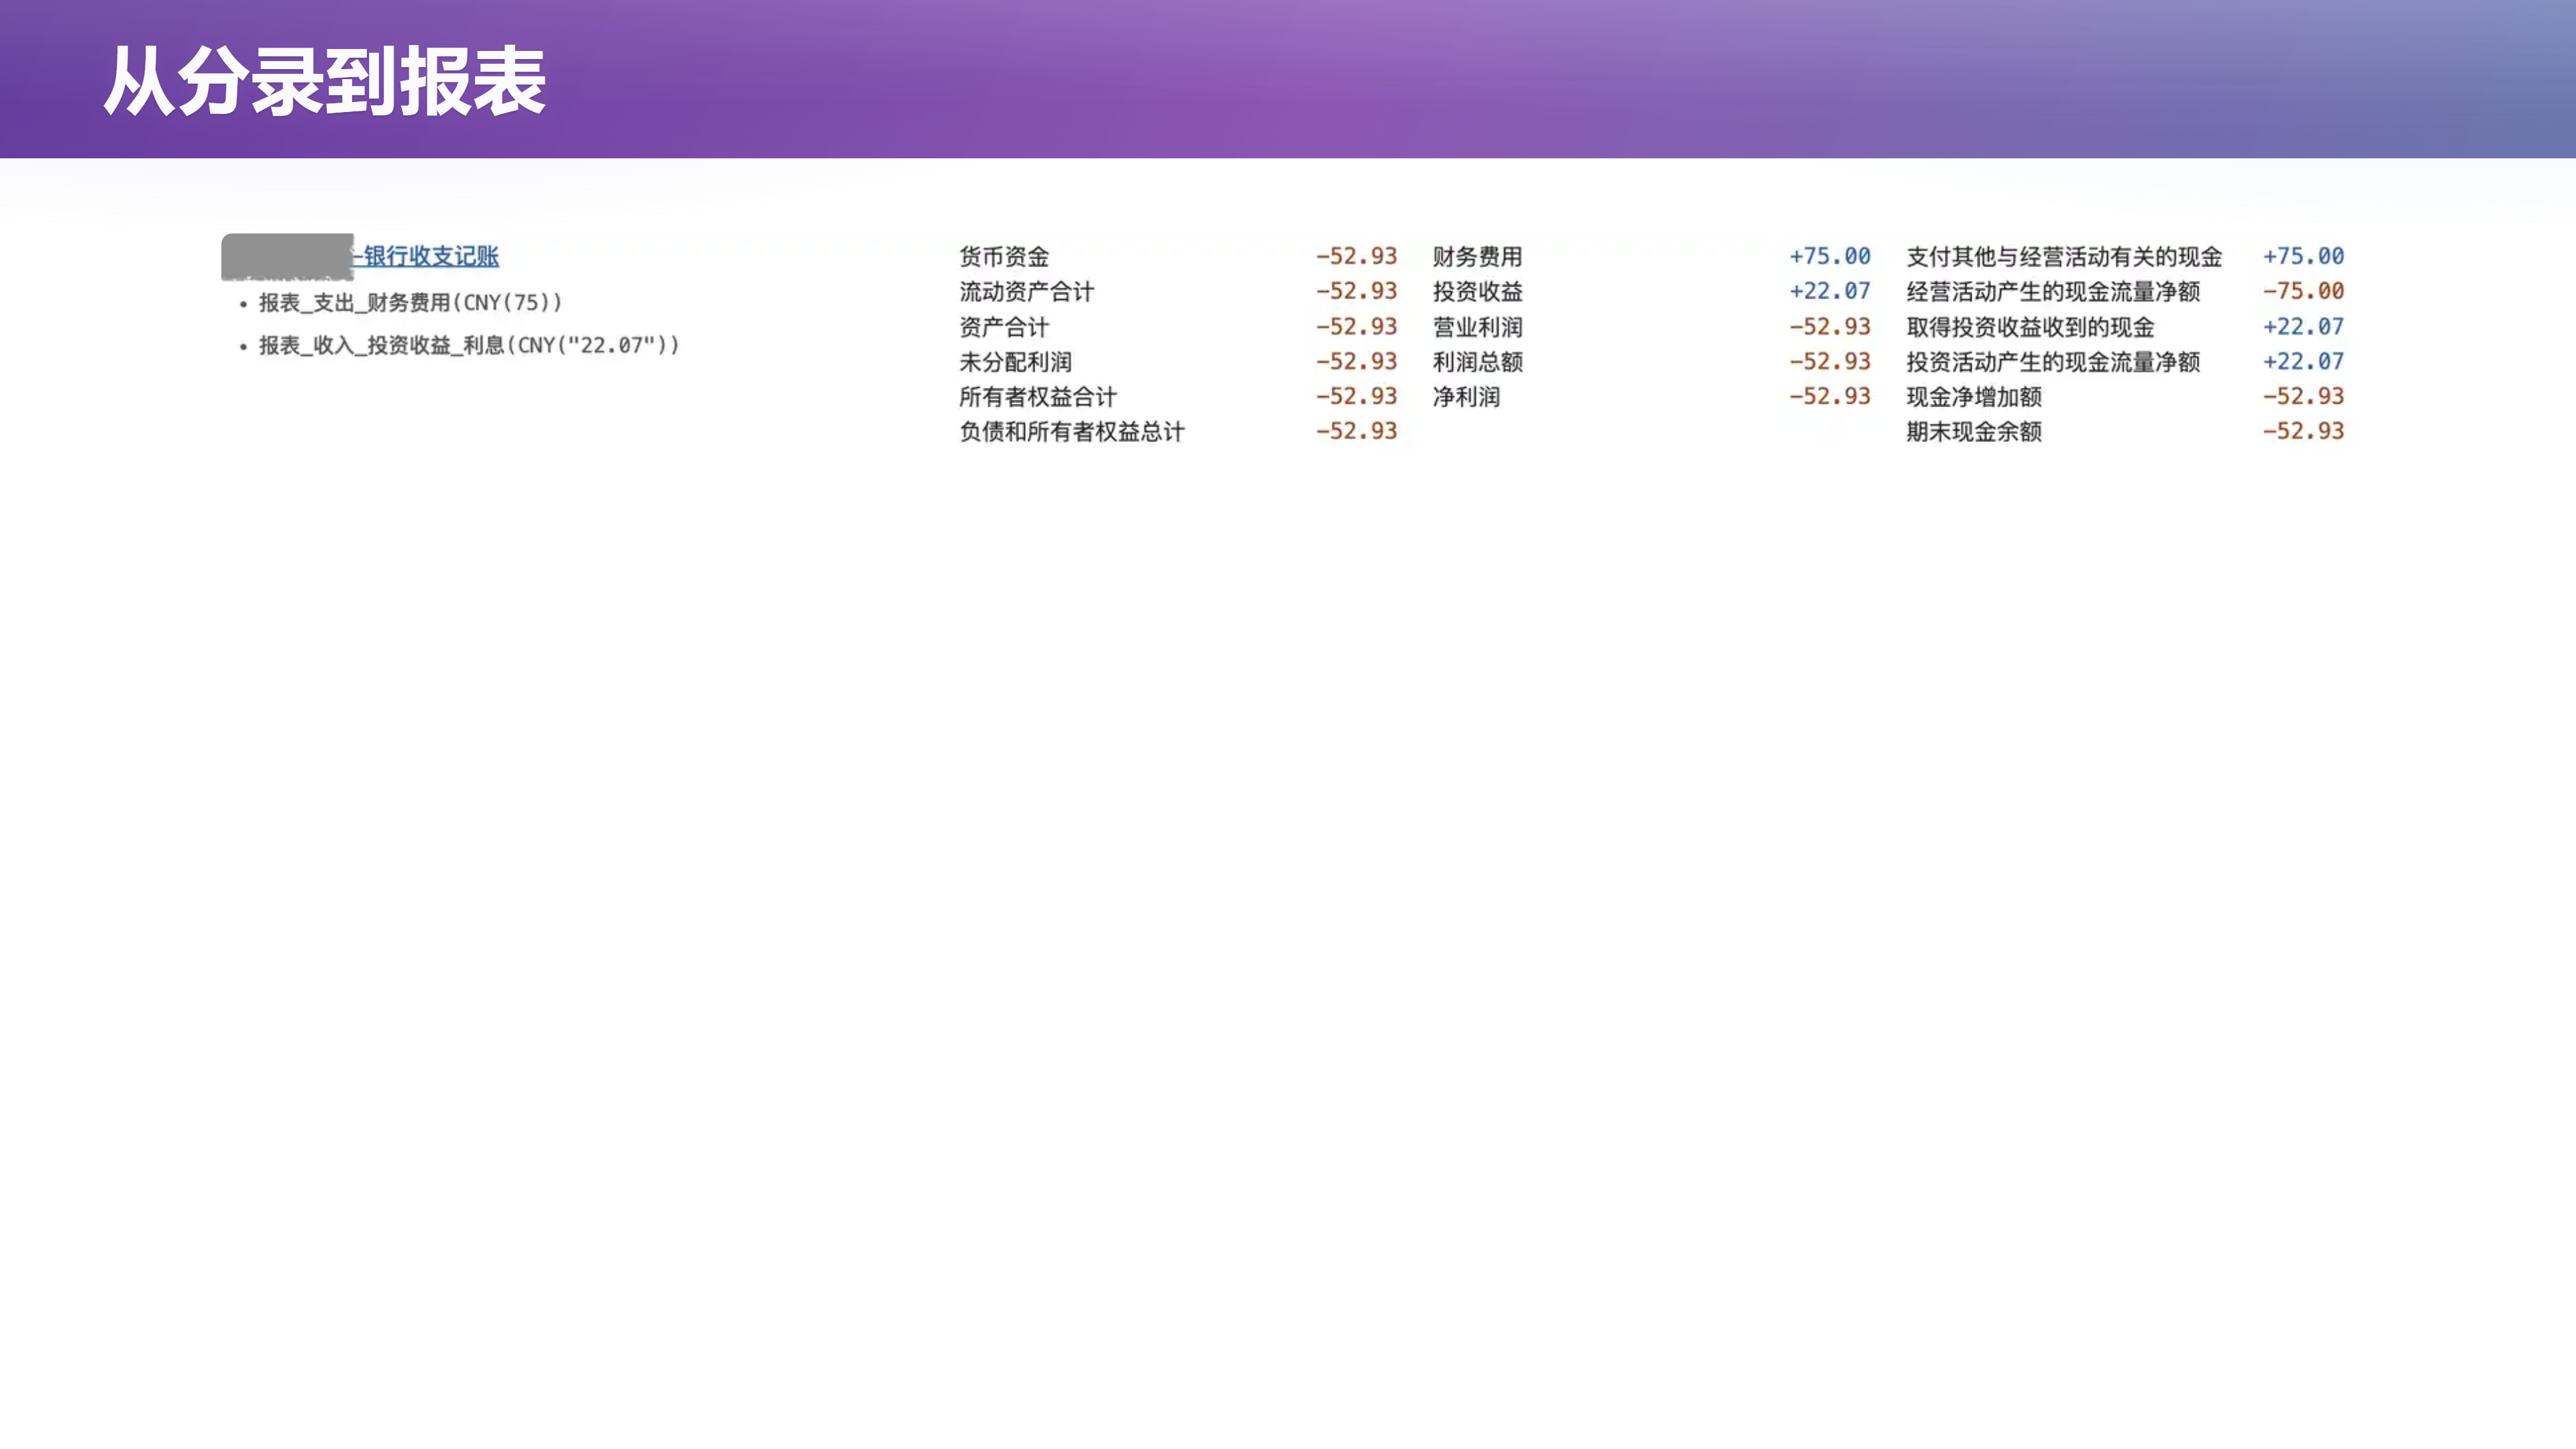Click the 从分录到报表 slide title
The image size is (2576, 1449).
[x=325, y=81]
